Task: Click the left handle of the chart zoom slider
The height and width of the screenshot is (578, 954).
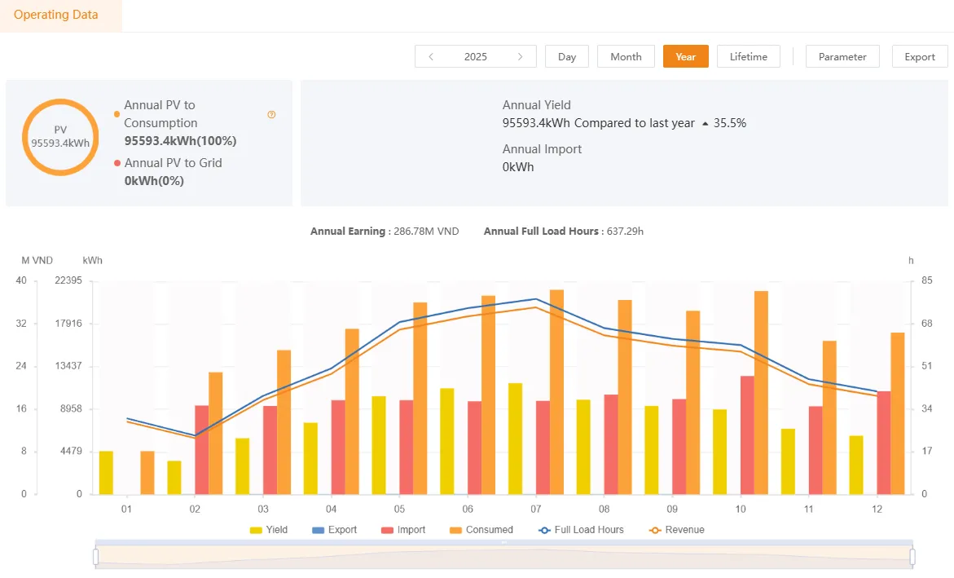Action: coord(95,557)
